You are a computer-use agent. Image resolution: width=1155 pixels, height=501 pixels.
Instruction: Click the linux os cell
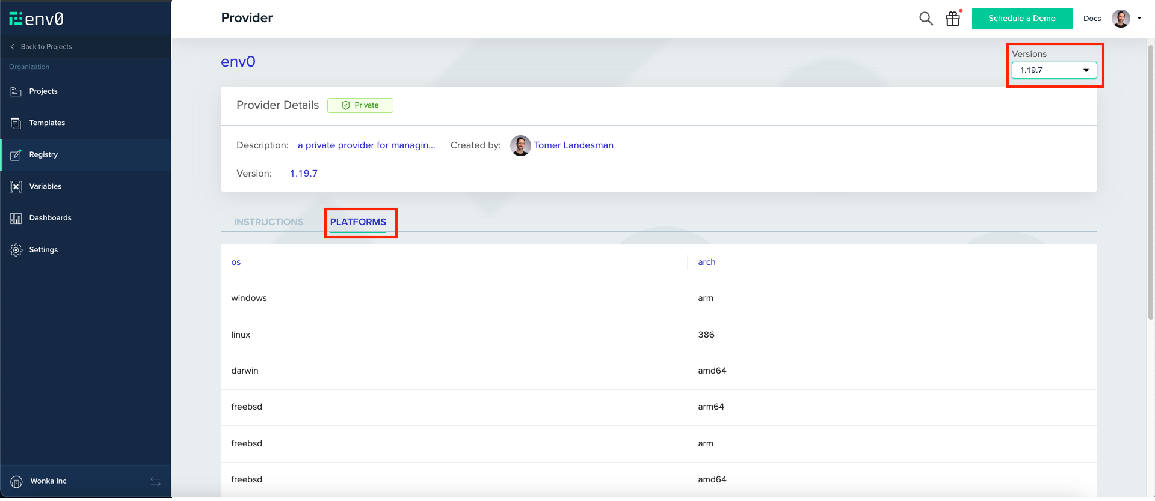pos(241,335)
